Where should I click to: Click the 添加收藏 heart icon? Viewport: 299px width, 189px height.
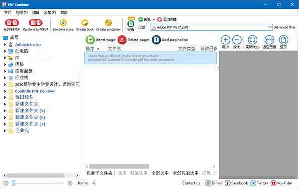159,19
